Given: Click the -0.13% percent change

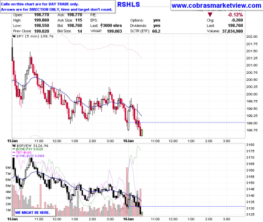Looking at the screenshot, I should (235, 15).
